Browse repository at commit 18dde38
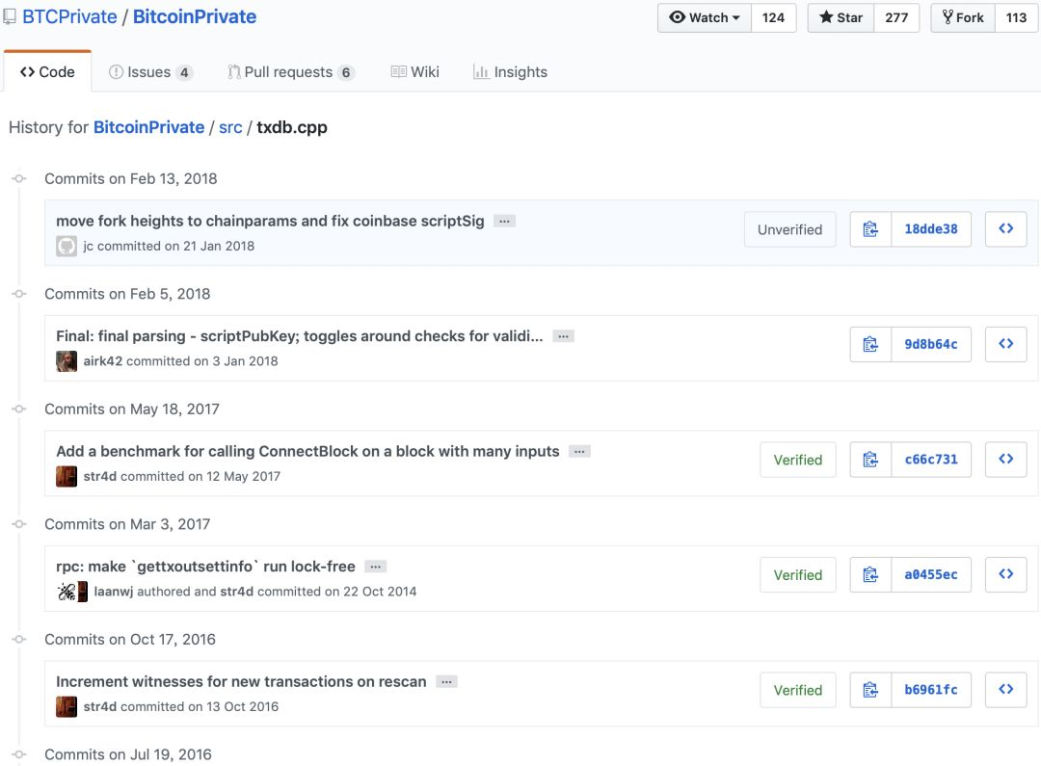This screenshot has height=766, width=1041. point(1005,229)
